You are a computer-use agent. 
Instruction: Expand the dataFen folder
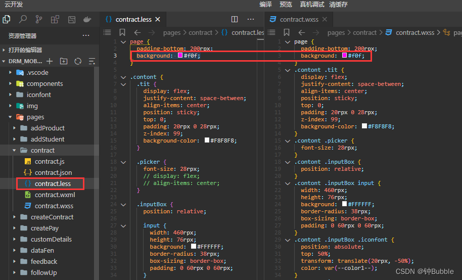(14, 251)
